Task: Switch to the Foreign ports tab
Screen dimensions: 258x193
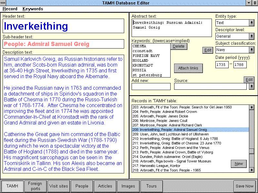Action: pyautogui.click(x=35, y=186)
